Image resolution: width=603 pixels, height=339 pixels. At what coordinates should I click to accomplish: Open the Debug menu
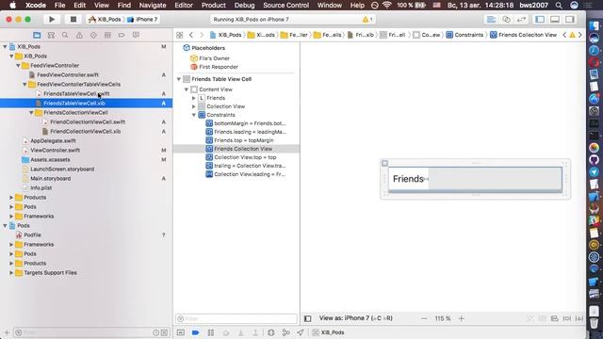pos(244,6)
